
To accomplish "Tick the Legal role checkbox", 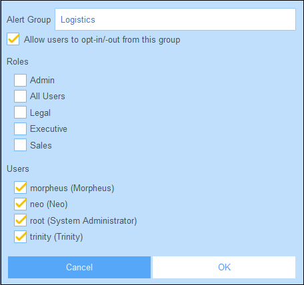I will [x=20, y=113].
